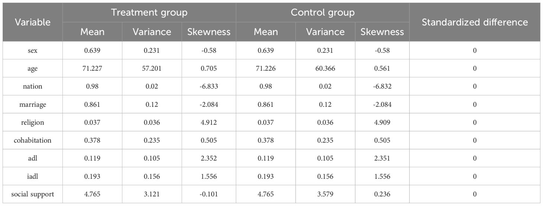The width and height of the screenshot is (543, 206).
Task: Select the nation row label
Action: pyautogui.click(x=33, y=86)
